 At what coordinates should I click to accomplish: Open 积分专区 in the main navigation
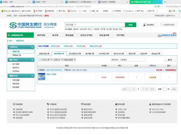click(41, 35)
